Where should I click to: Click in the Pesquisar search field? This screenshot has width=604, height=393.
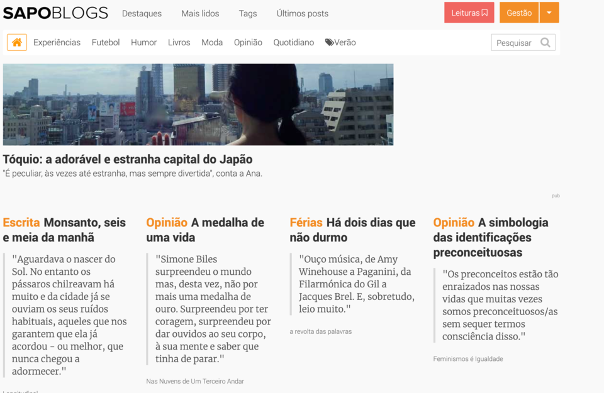pos(514,43)
